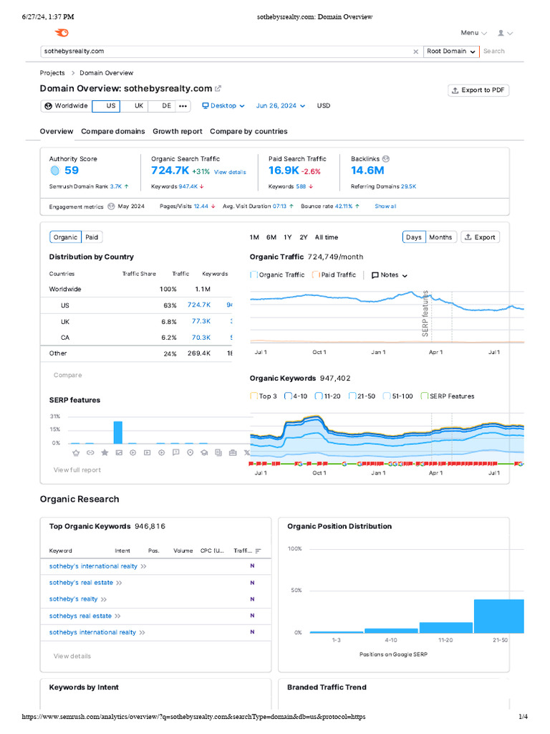Click the sort icon in keywords table
This screenshot has height=734, width=550.
pyautogui.click(x=258, y=551)
